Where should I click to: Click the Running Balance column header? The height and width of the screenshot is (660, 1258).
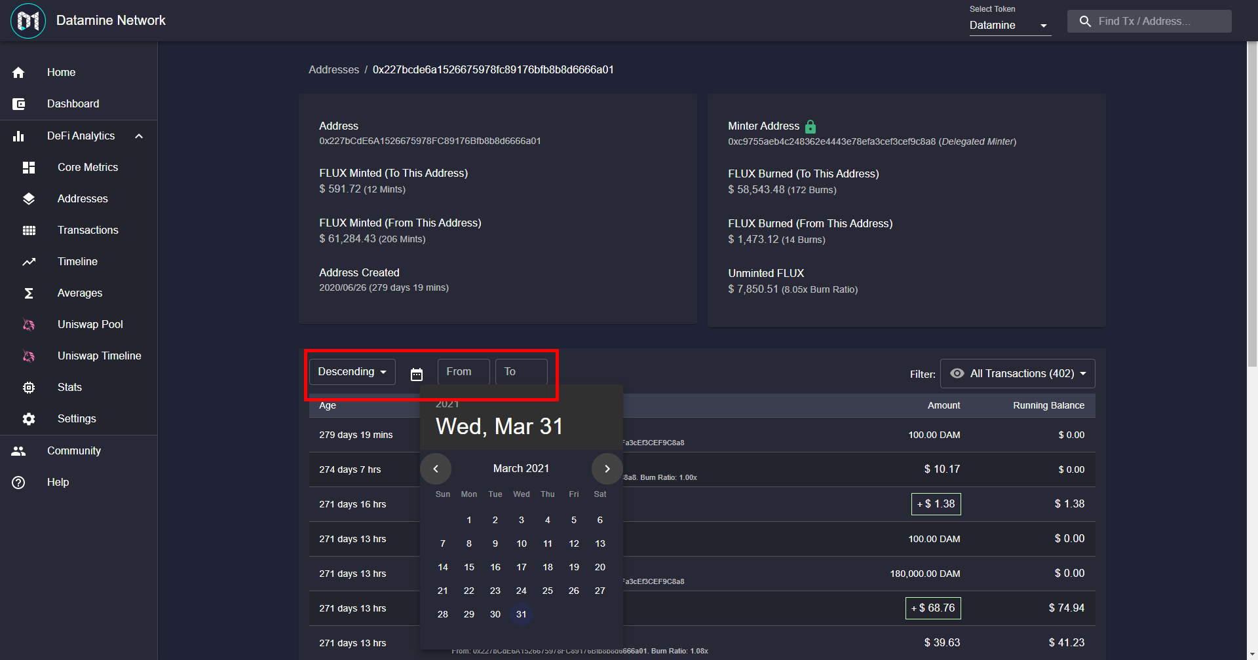1048,406
